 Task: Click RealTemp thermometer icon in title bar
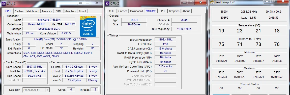(212, 2)
